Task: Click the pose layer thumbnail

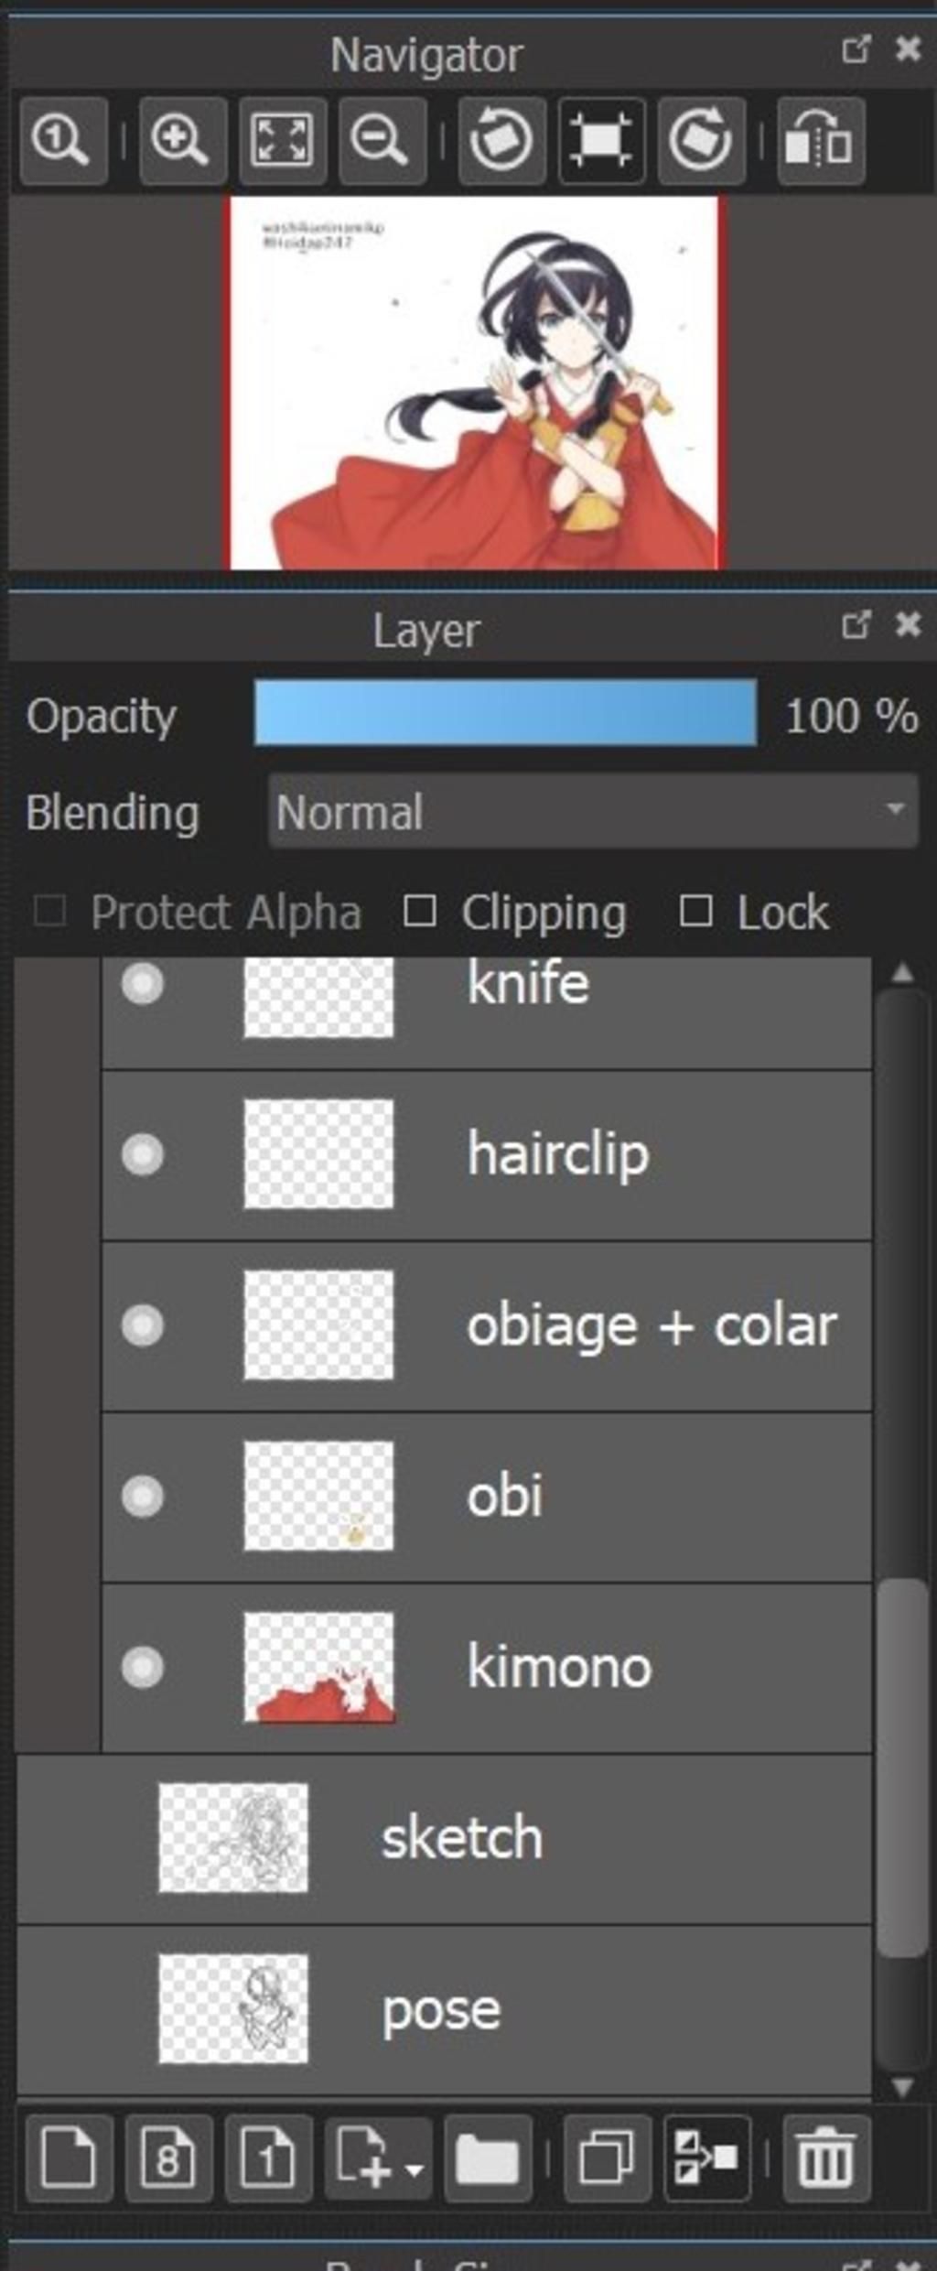Action: 233,2009
